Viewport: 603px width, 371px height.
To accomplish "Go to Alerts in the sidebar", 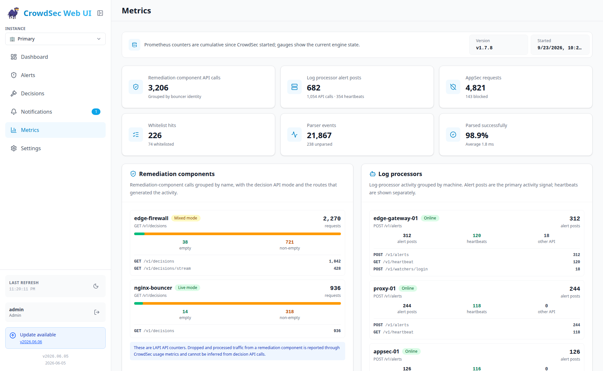I will (55, 75).
